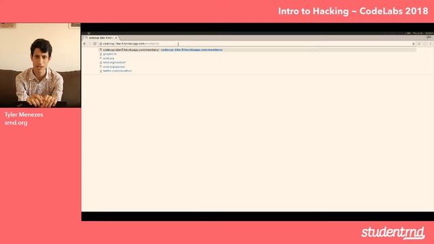The height and width of the screenshot is (244, 434).
Task: Click the Intro to Hacking title text
Action: point(353,12)
